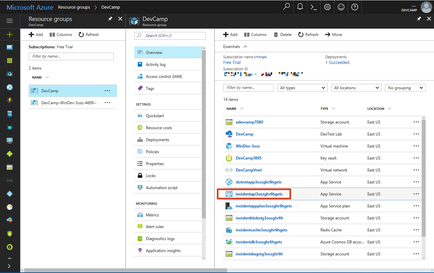Click Columns in DevCamp blade toolbar
This screenshot has width=434, height=273.
[255, 34]
